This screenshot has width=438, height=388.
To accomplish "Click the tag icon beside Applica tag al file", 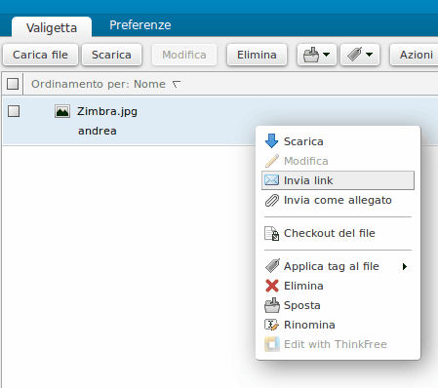I will tap(272, 266).
